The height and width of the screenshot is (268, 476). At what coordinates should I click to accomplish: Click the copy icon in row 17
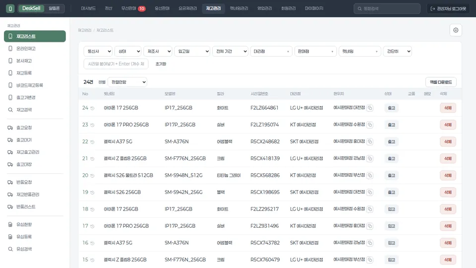point(370,226)
